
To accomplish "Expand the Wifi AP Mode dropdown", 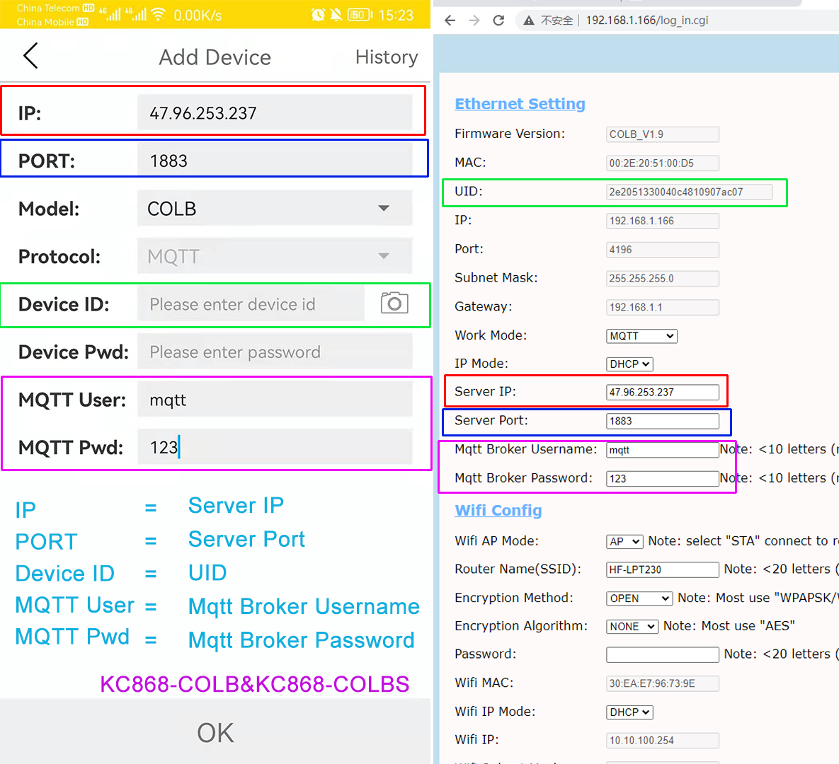I will point(624,542).
